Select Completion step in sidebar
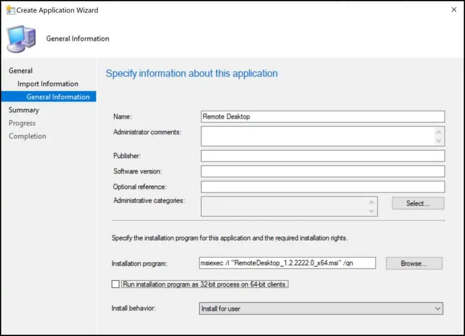Image resolution: width=465 pixels, height=336 pixels. (27, 136)
